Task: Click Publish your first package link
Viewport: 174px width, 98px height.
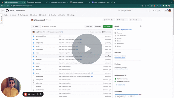Action: (121, 69)
